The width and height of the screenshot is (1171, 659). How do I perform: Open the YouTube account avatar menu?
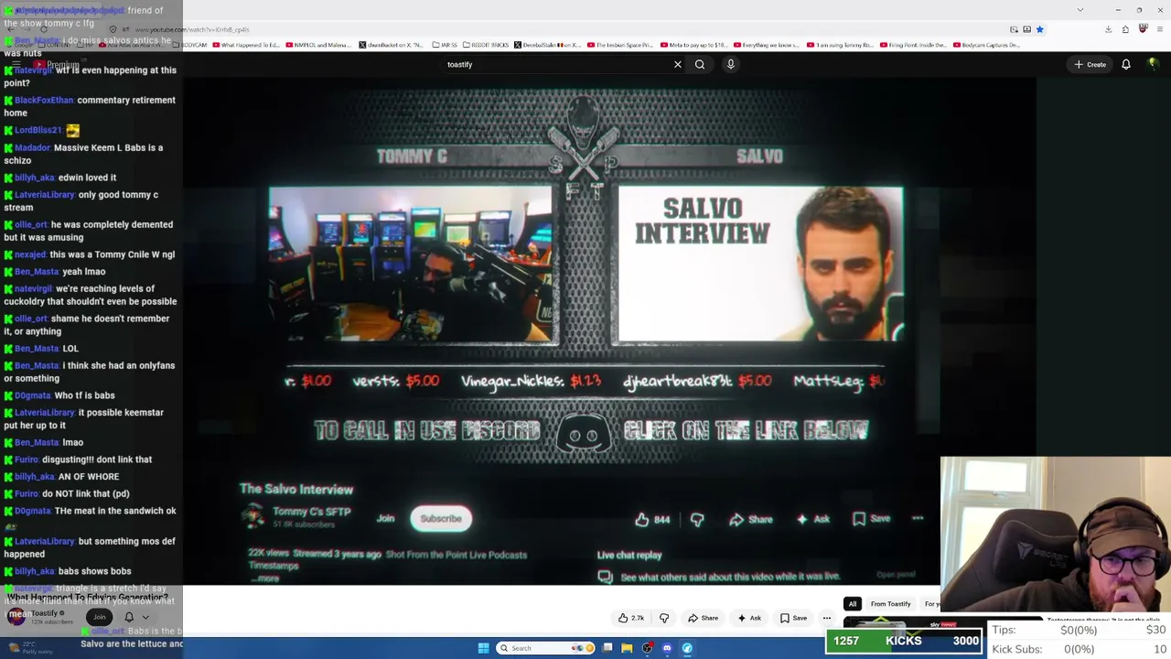[1153, 63]
